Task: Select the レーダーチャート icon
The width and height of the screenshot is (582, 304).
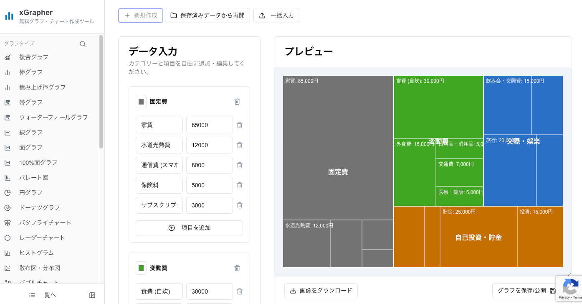Action: (x=8, y=238)
